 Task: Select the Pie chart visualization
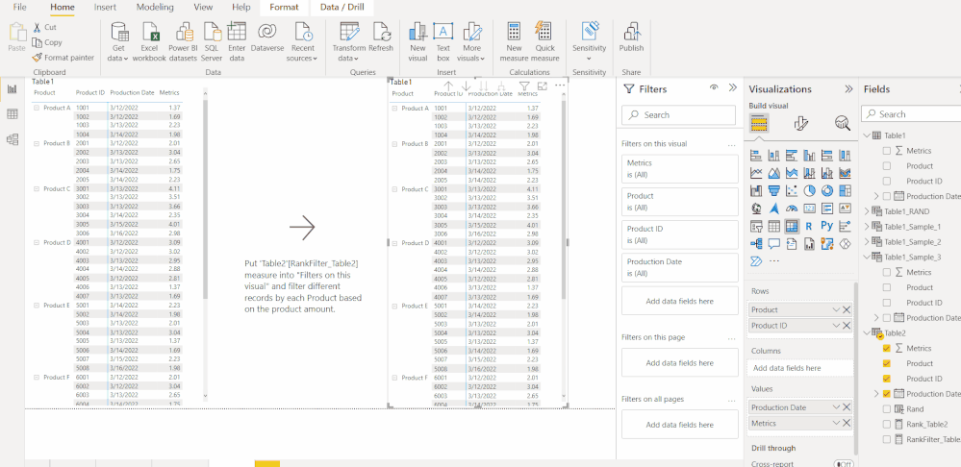pyautogui.click(x=809, y=191)
